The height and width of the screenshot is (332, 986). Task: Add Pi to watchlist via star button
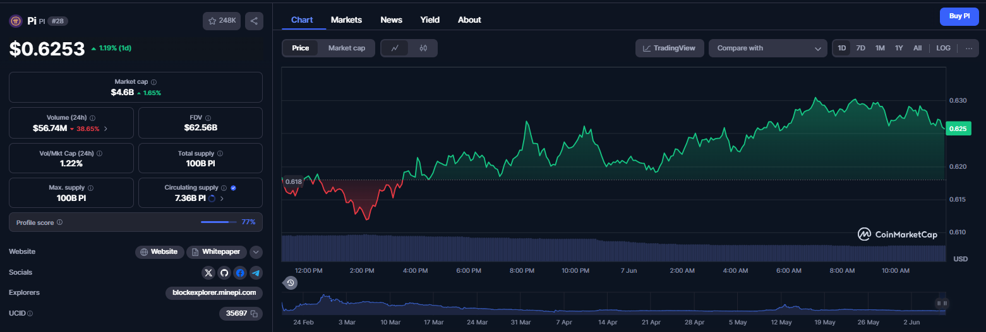pos(222,21)
